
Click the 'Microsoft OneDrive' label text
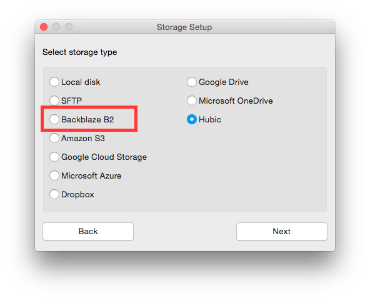click(x=236, y=101)
